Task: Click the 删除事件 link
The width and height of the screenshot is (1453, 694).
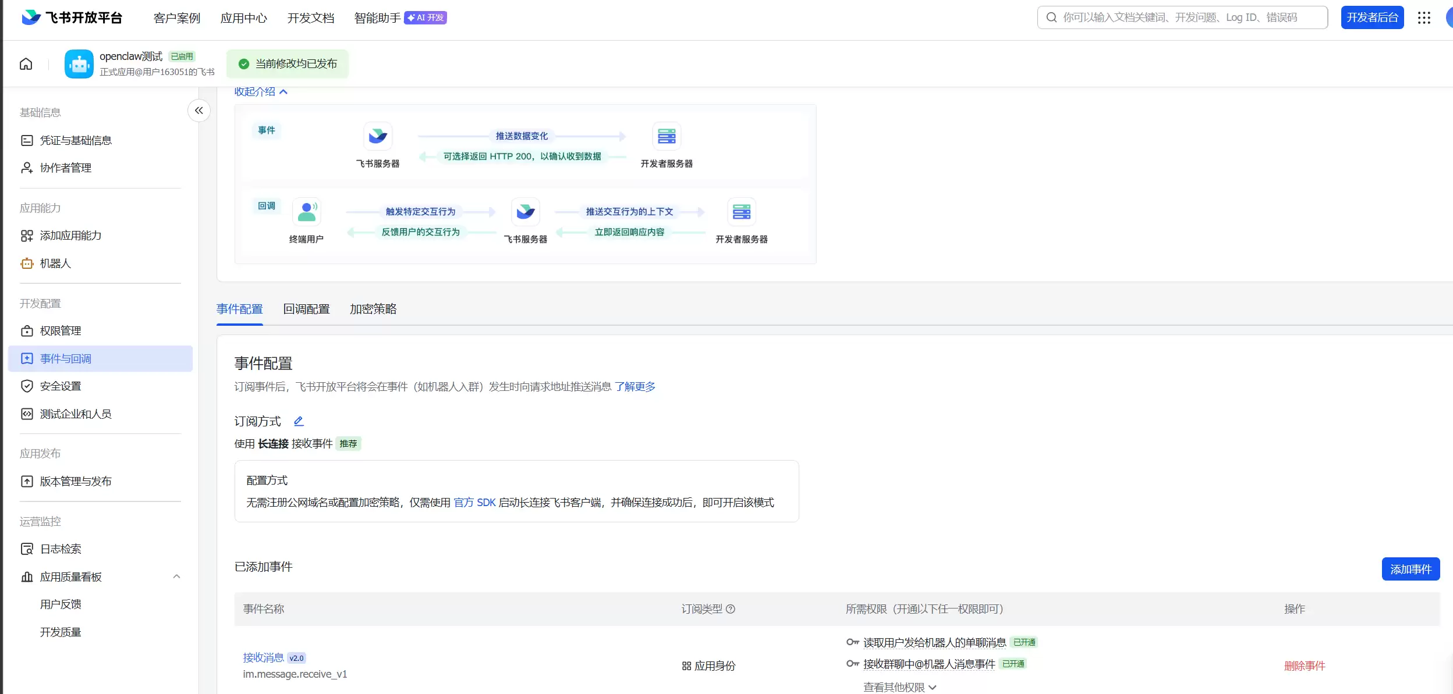Action: tap(1304, 666)
